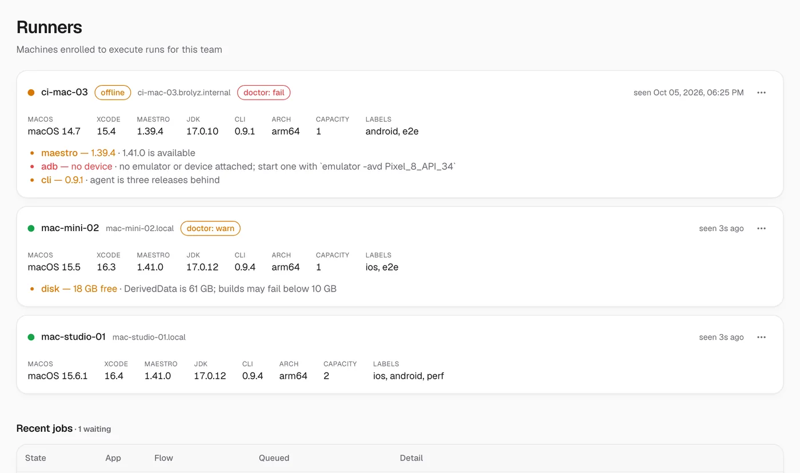Click the "android, e2e" labels value
The image size is (800, 473).
point(392,132)
